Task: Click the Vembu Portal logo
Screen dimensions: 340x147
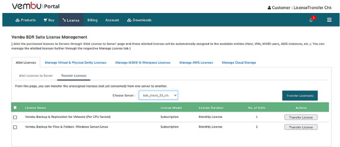Action: pyautogui.click(x=35, y=6)
